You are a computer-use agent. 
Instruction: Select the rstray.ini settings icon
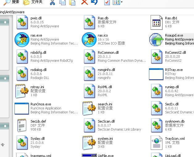tap(22, 91)
